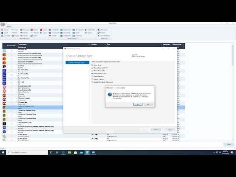Check Downloaded box for Articulate 360
This screenshot has height=177, width=236.
11,51
